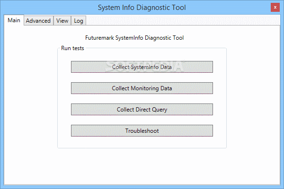Image resolution: width=284 pixels, height=189 pixels.
Task: Switch to the Main tab
Action: tap(14, 20)
